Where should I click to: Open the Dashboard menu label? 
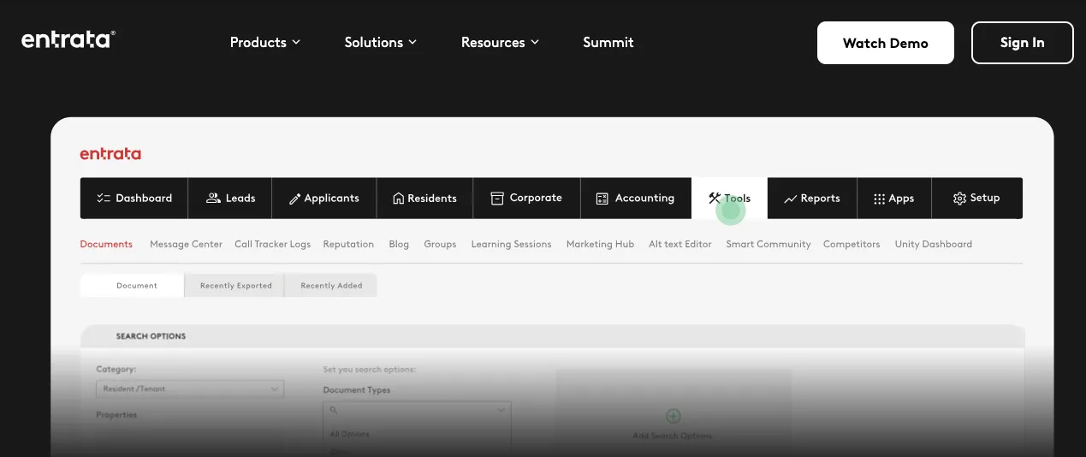pos(144,198)
